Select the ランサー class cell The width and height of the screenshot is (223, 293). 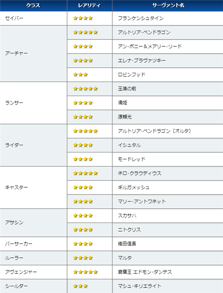pos(33,103)
